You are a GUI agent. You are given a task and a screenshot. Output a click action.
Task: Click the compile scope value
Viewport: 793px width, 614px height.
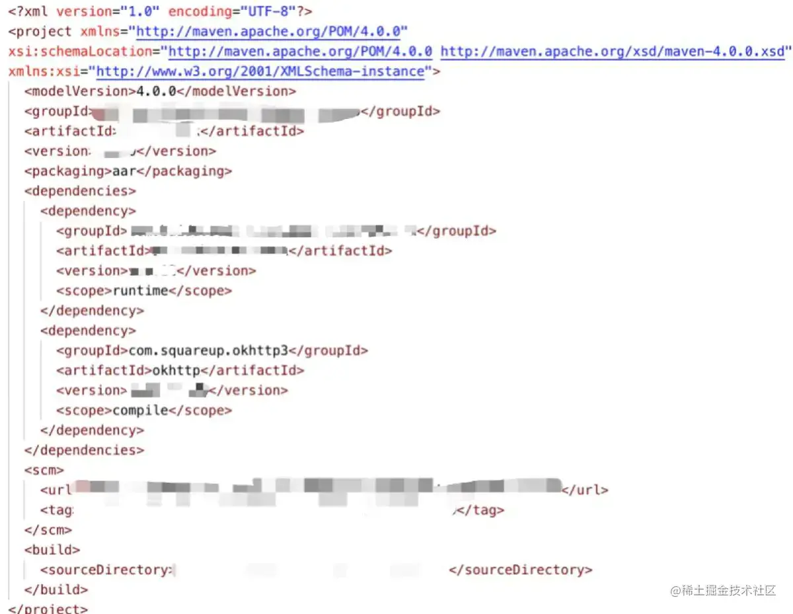point(141,410)
